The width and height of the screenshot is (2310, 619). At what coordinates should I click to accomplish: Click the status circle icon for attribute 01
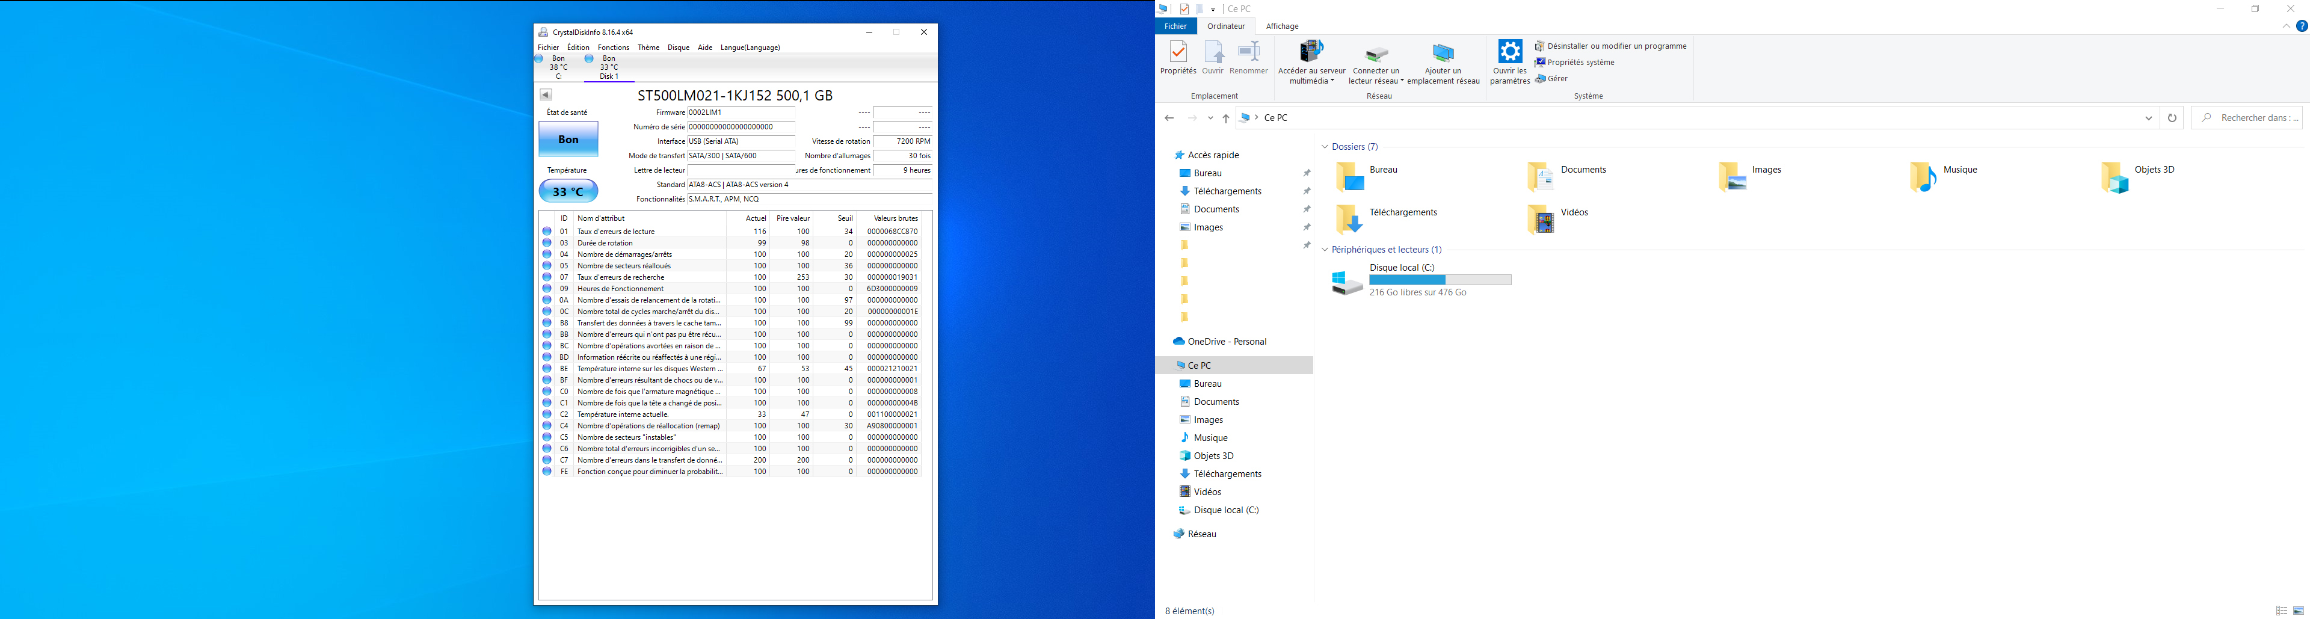[x=547, y=232]
